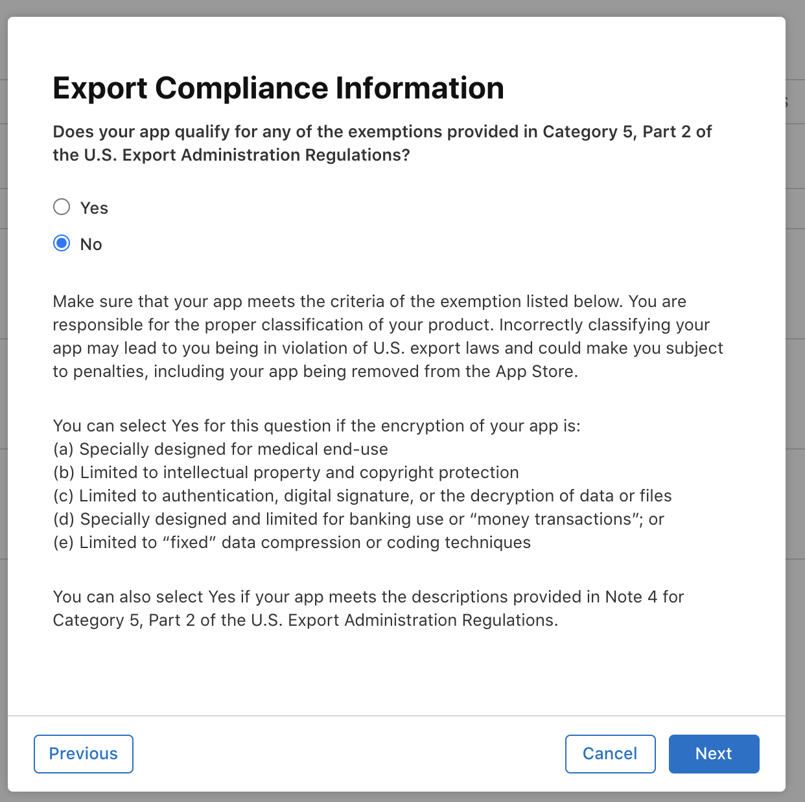Image resolution: width=805 pixels, height=802 pixels.
Task: Go back with the Previous button
Action: click(x=84, y=753)
